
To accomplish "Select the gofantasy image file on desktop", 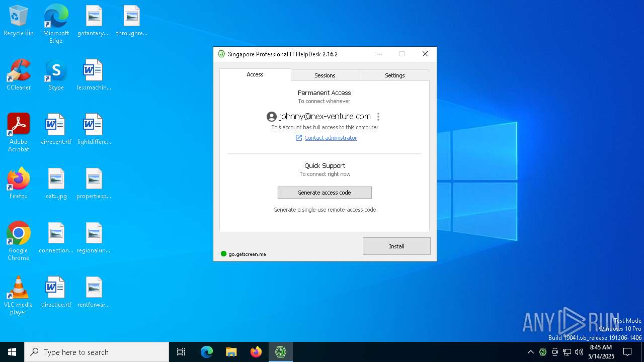I will click(x=94, y=21).
